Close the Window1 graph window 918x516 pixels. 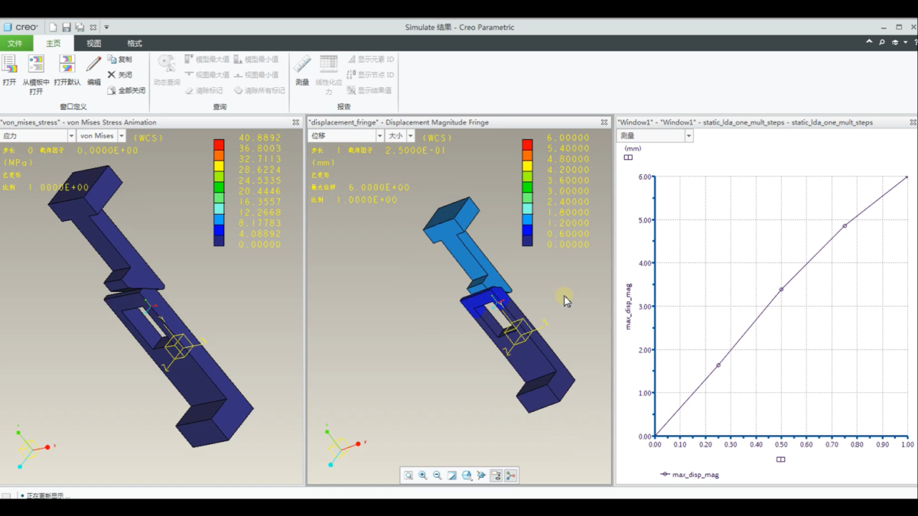[913, 122]
